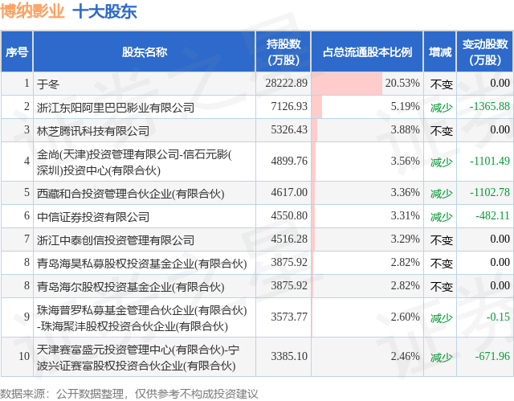Click the holding value 3385.10
Image resolution: width=514 pixels, height=401 pixels.
coord(289,357)
